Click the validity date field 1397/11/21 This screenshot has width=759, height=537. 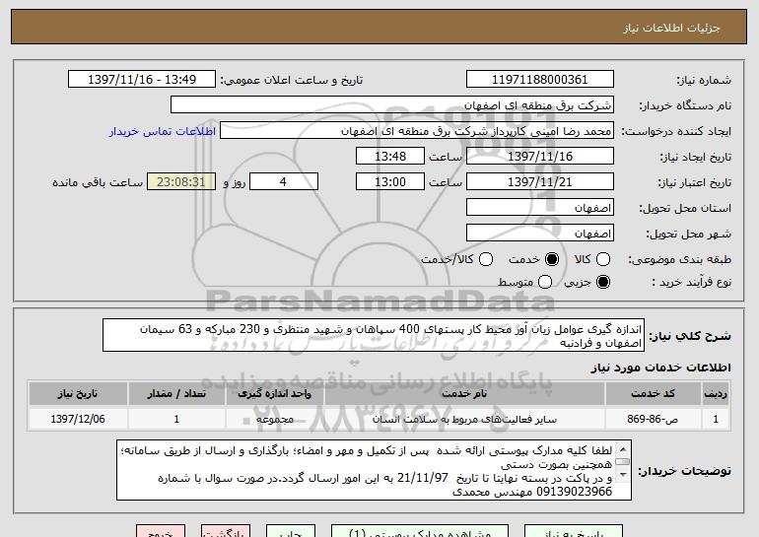point(540,182)
